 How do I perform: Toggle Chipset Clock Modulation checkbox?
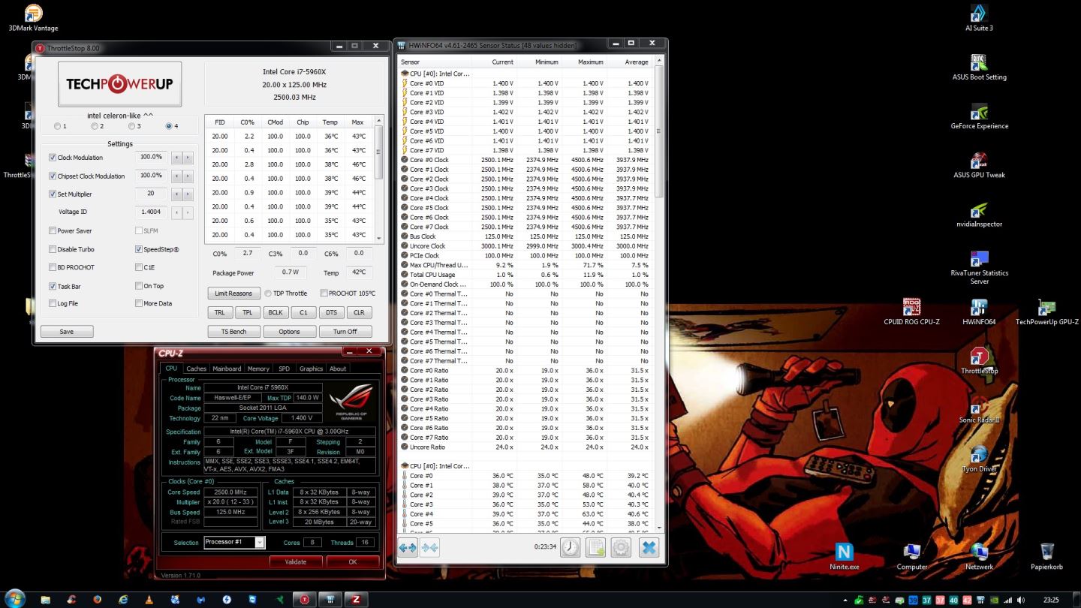point(53,176)
